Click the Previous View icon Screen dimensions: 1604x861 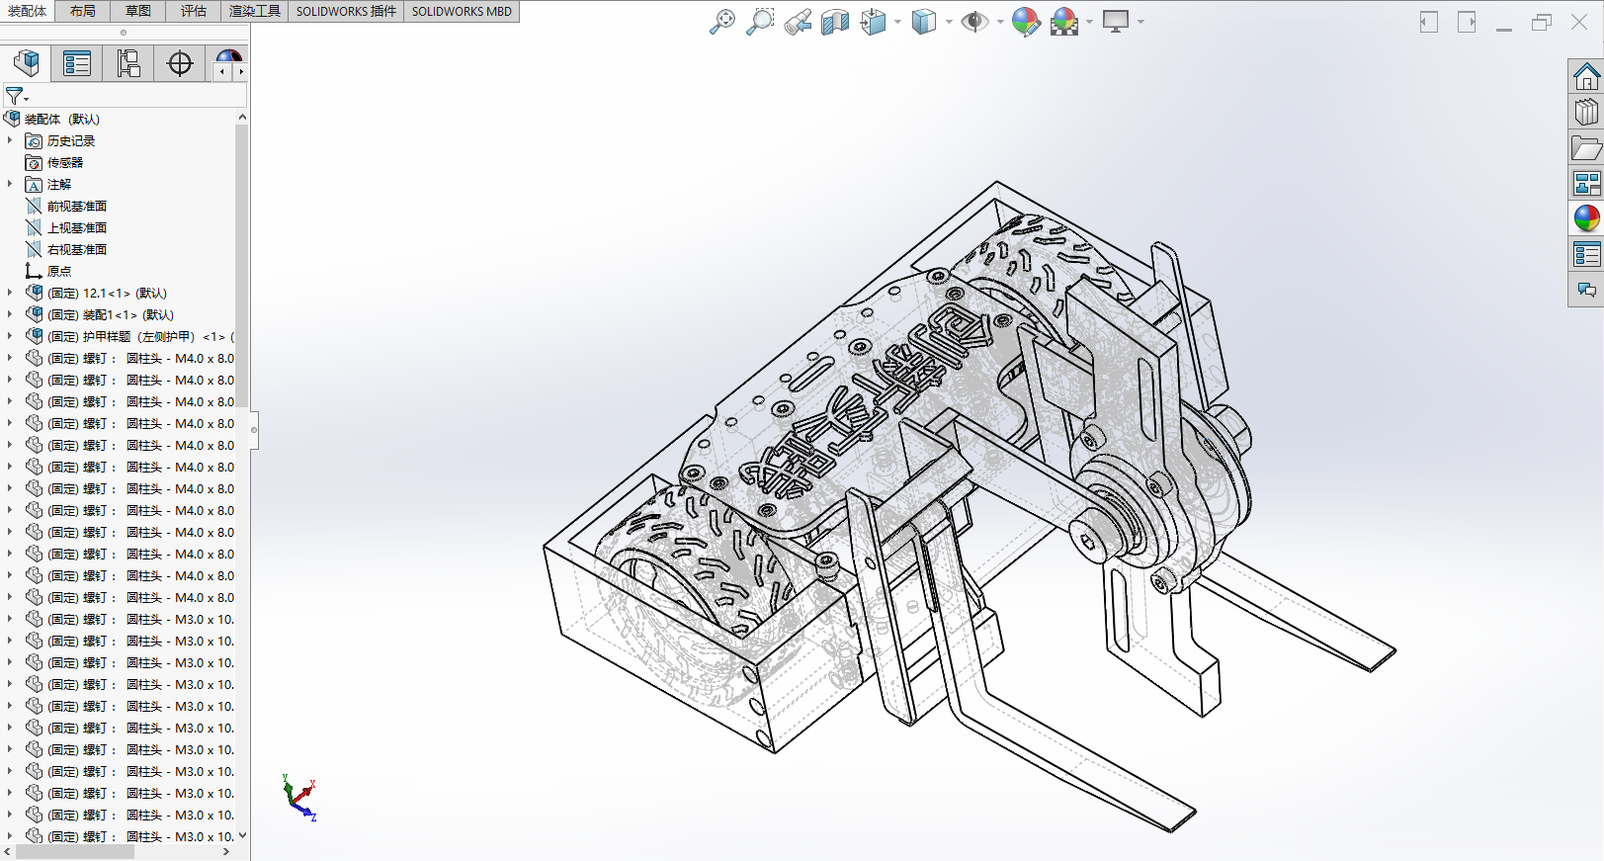798,22
